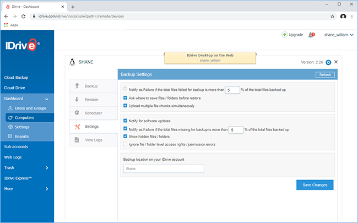Click the Backup location input field
This screenshot has width=358, height=223.
click(164, 169)
